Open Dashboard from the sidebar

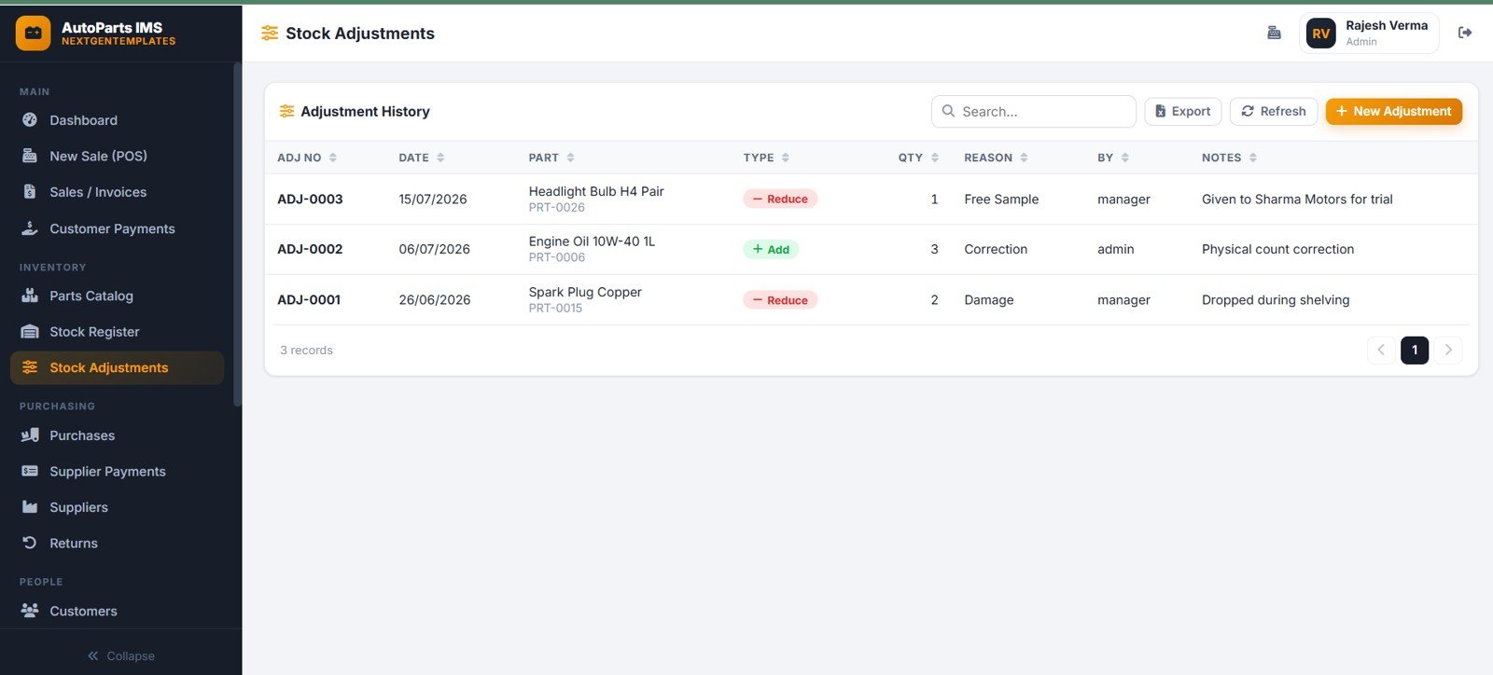(x=117, y=120)
